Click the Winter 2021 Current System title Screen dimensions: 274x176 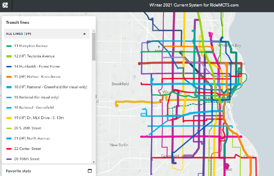(x=194, y=5)
